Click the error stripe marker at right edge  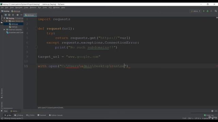pyautogui.click(x=217, y=66)
